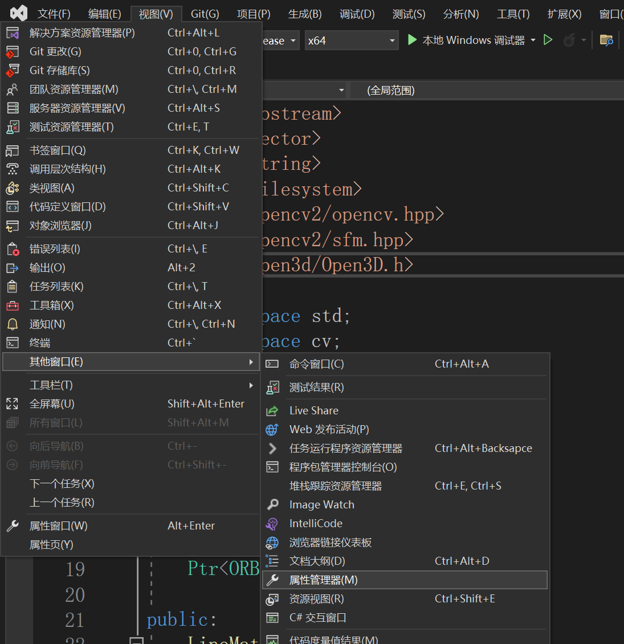Open the x64 platform dropdown
This screenshot has width=624, height=644.
(x=352, y=40)
